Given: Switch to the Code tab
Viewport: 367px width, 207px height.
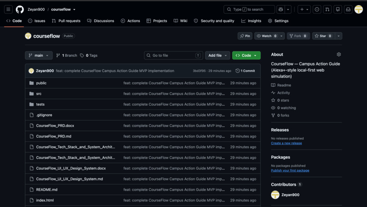Looking at the screenshot, I should (14, 21).
